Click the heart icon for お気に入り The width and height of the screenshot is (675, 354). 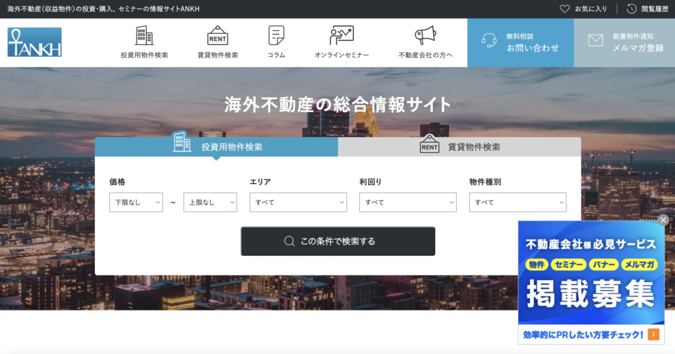pos(564,9)
